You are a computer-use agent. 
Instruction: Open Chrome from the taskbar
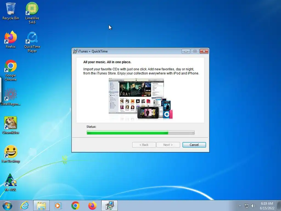(x=75, y=206)
